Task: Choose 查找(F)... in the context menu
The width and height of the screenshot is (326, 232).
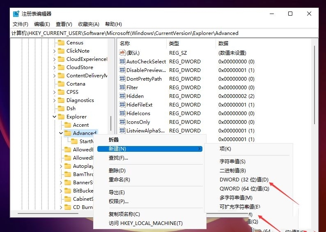Action: 150,158
